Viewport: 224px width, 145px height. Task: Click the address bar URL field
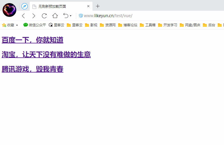[x=143, y=16]
